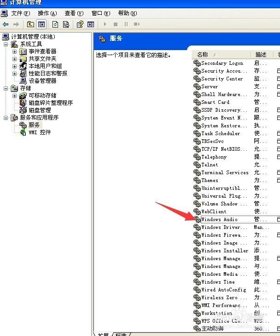
Task: Expand the 事件查看器 tree node
Action: click(x=14, y=51)
